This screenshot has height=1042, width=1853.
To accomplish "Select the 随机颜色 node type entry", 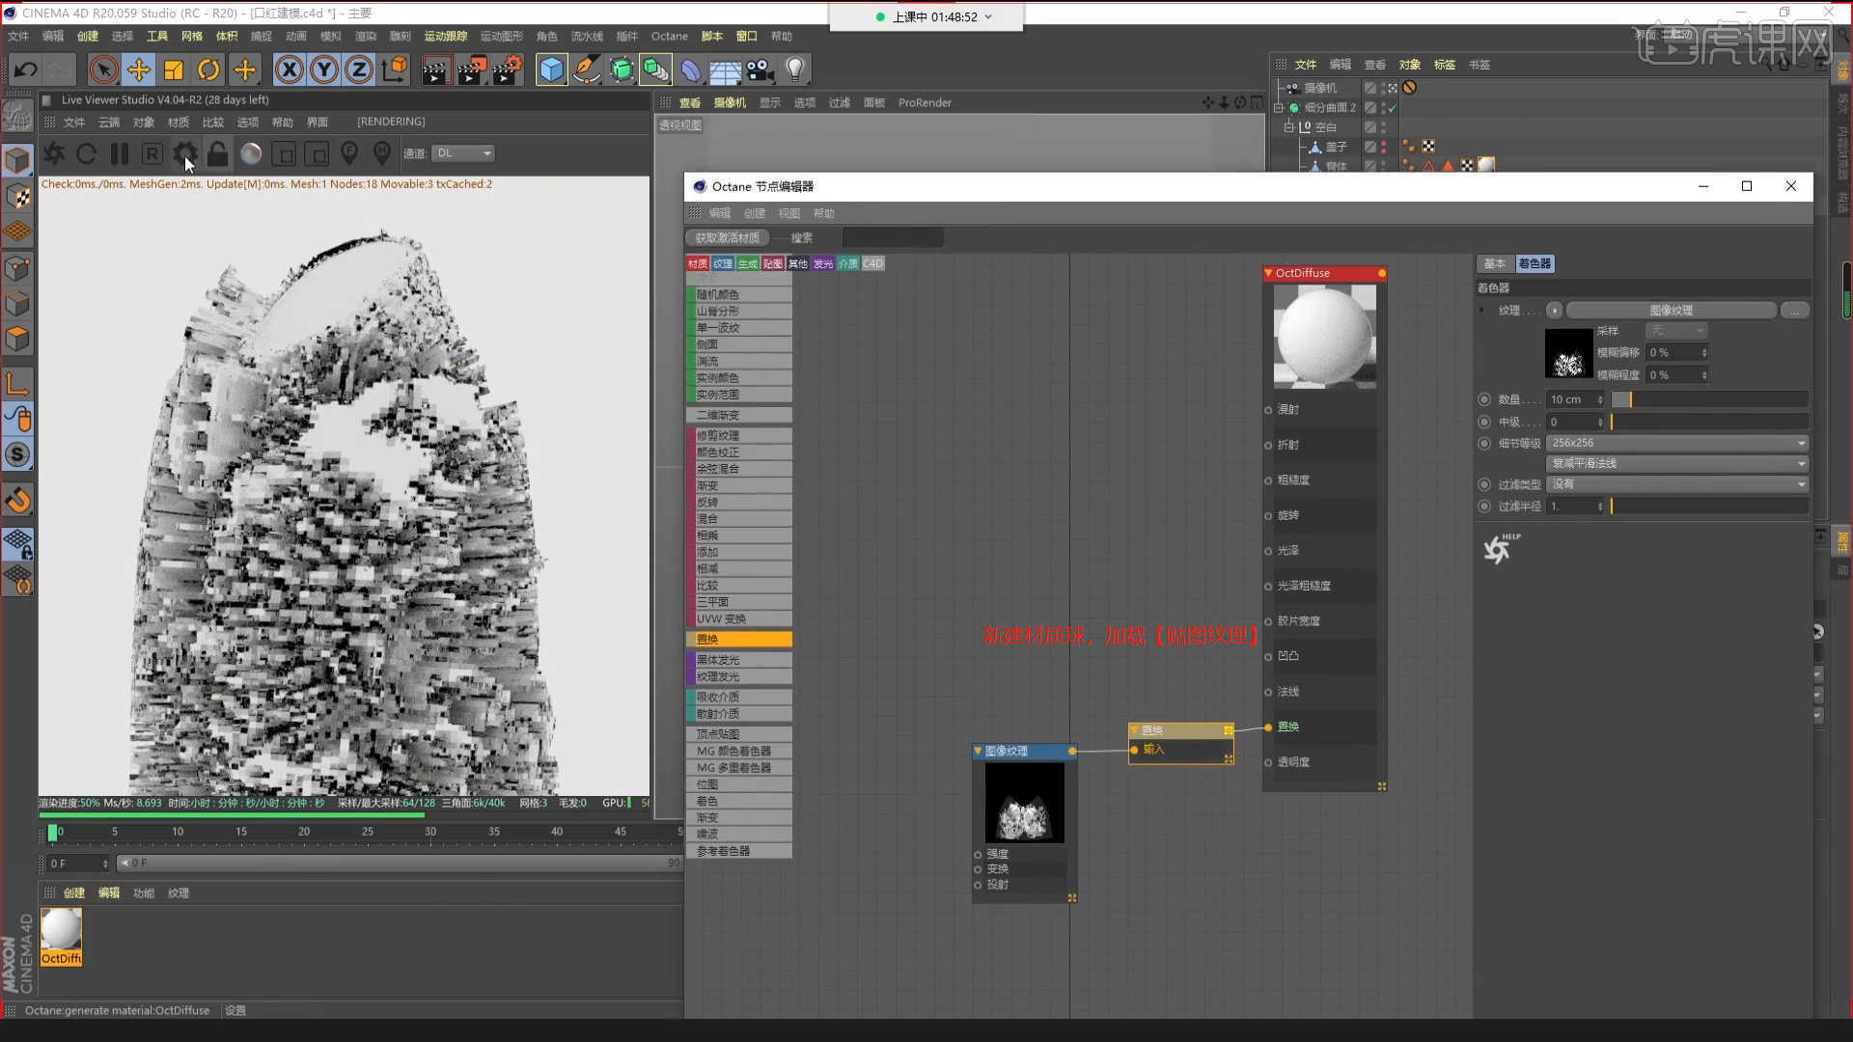I will pyautogui.click(x=739, y=294).
